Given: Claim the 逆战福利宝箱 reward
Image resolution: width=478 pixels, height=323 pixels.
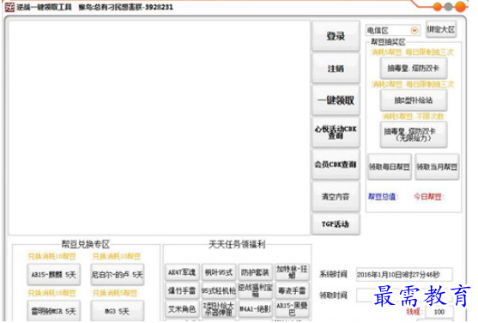Looking at the screenshot, I should (x=255, y=290).
